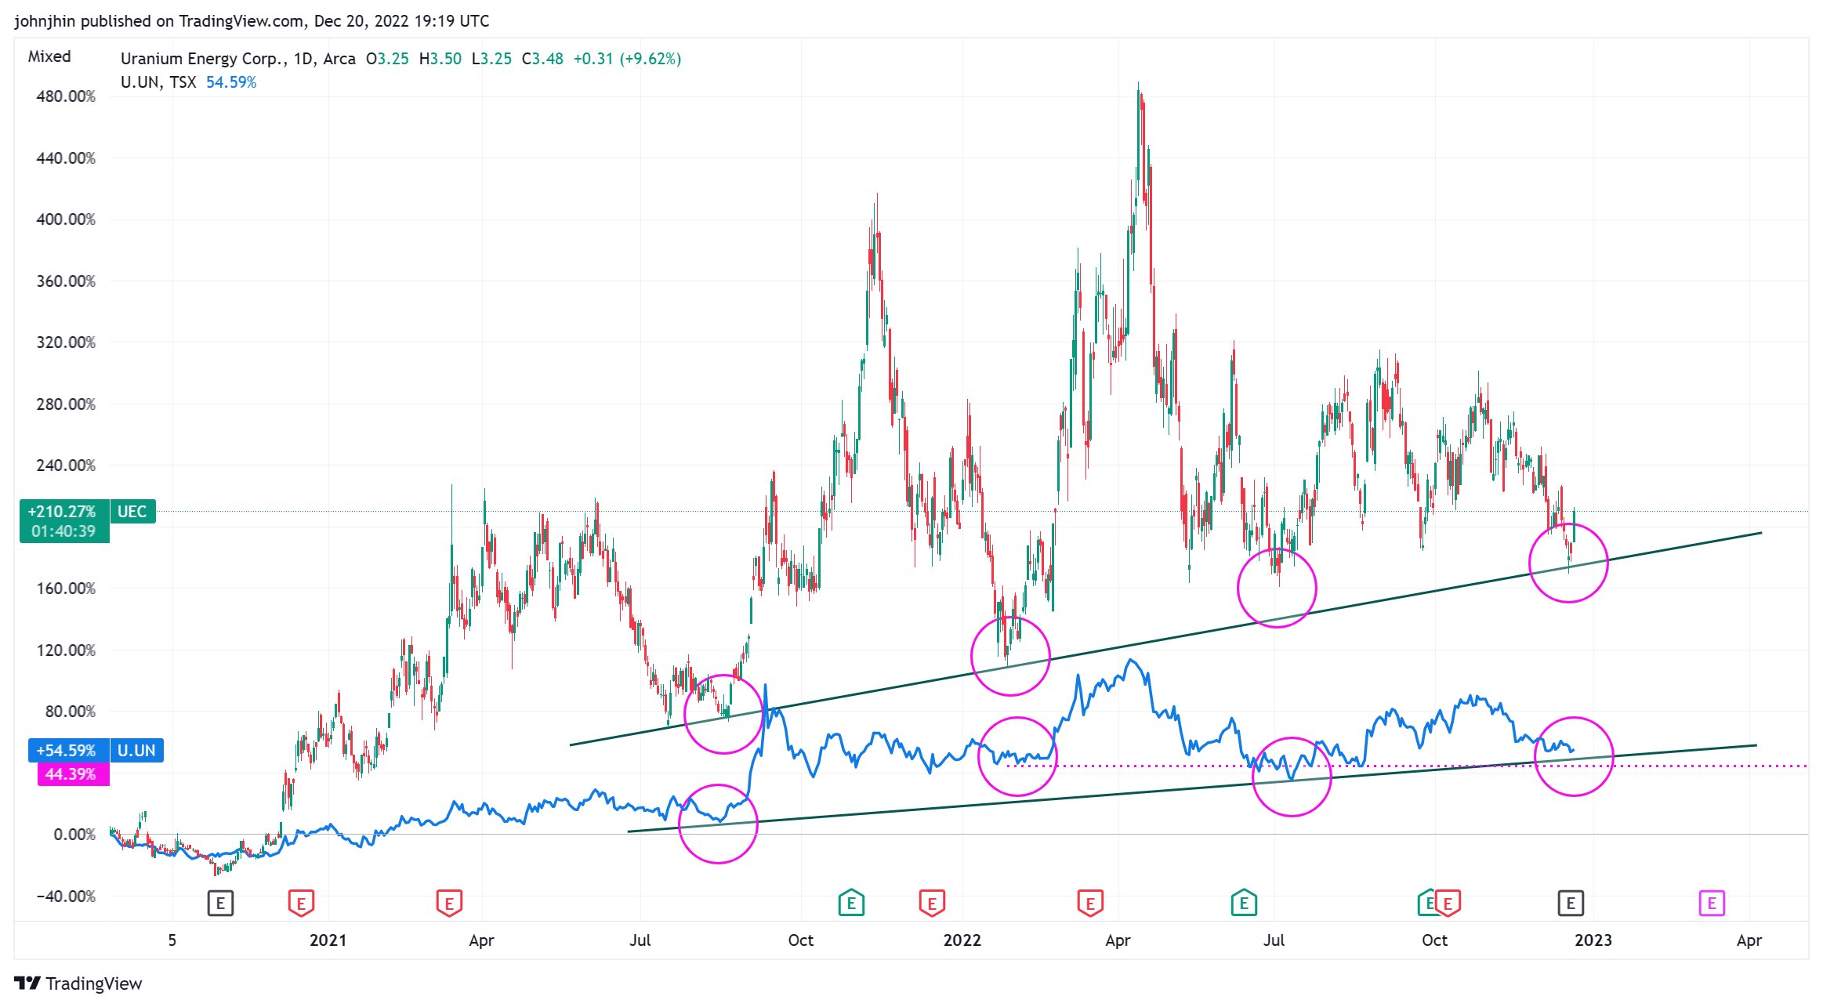Click the TradingView logo at bottom left
1823x1007 pixels.
[78, 983]
